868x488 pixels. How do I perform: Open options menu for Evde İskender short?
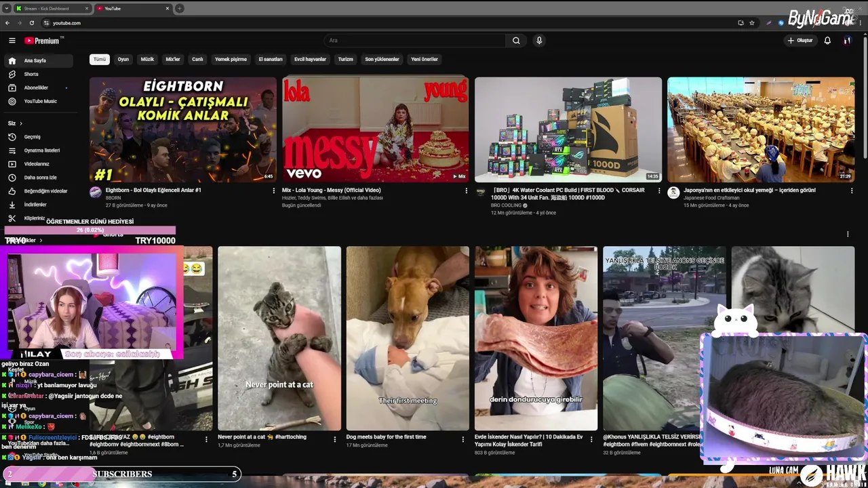click(x=591, y=439)
